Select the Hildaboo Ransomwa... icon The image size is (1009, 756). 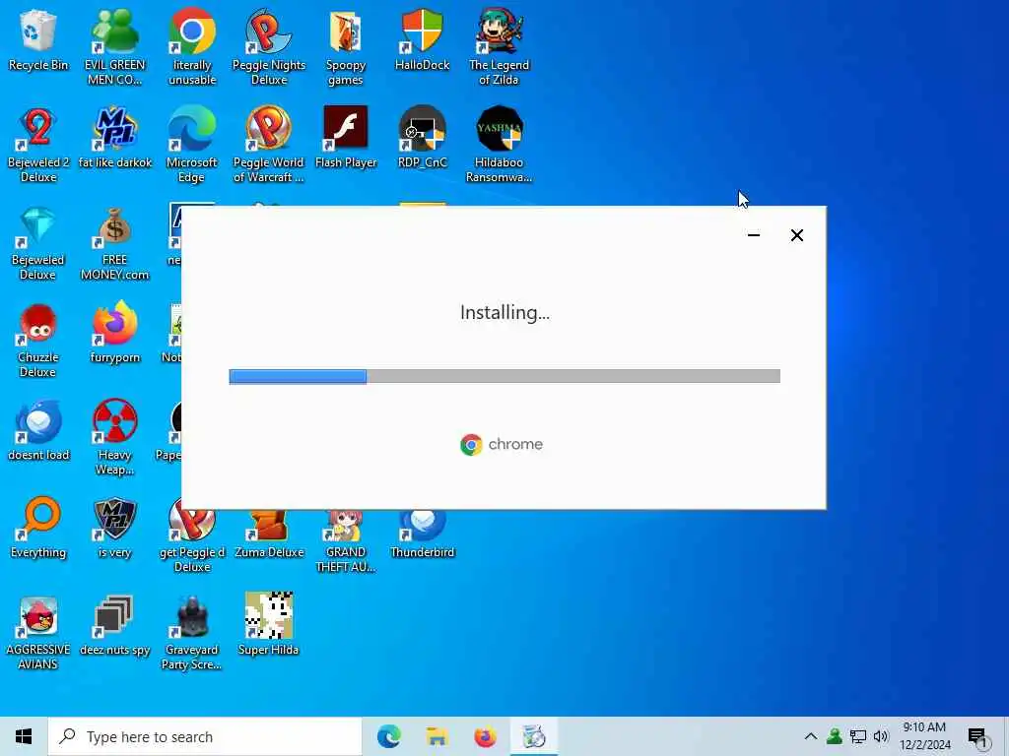499,145
